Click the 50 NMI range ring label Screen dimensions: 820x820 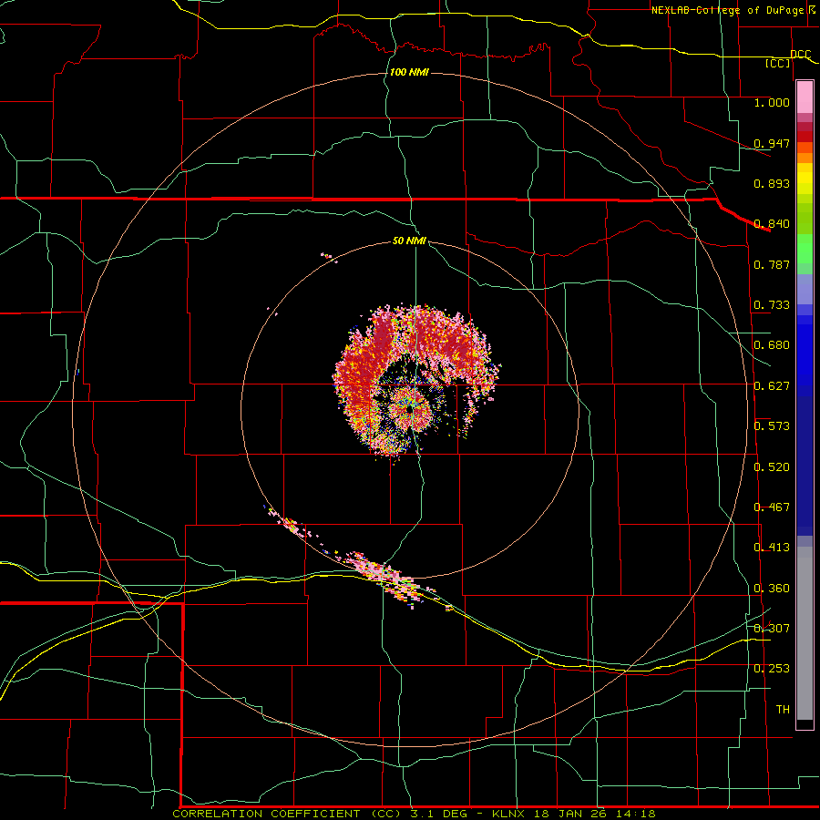[x=409, y=241]
